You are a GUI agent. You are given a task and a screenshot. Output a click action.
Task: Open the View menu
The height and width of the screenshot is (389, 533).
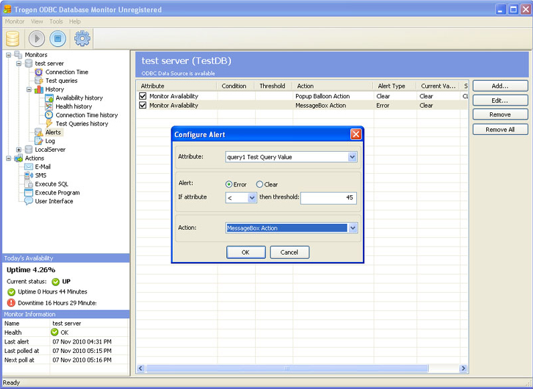coord(37,22)
